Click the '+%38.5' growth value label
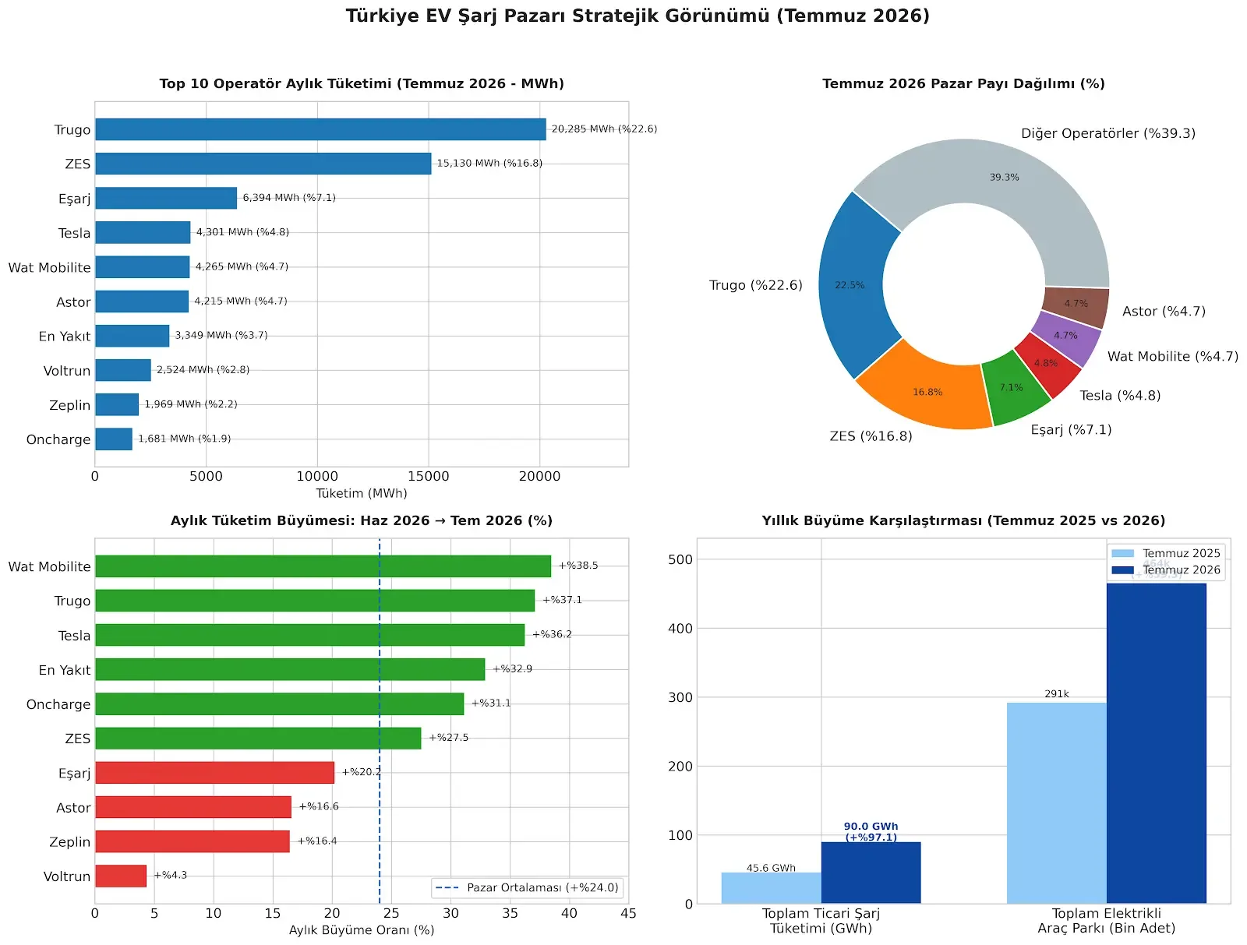1247x945 pixels. [578, 566]
